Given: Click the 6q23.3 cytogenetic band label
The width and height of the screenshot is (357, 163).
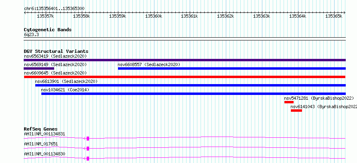Looking at the screenshot, I should click(x=31, y=35).
